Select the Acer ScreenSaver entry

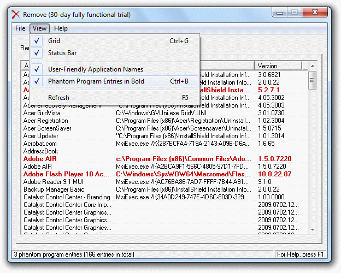click(48, 128)
